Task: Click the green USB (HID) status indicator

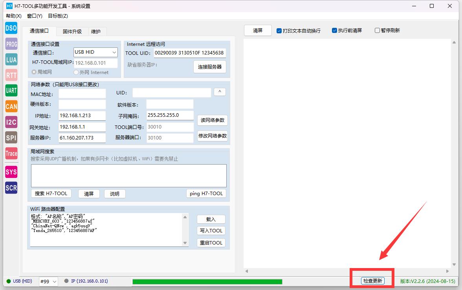Action: pyautogui.click(x=9, y=281)
